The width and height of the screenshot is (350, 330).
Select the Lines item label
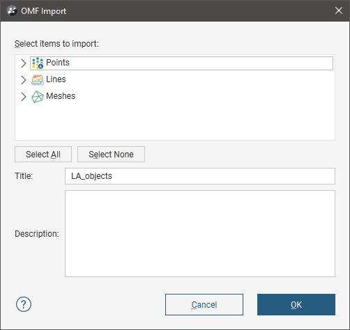coord(56,79)
